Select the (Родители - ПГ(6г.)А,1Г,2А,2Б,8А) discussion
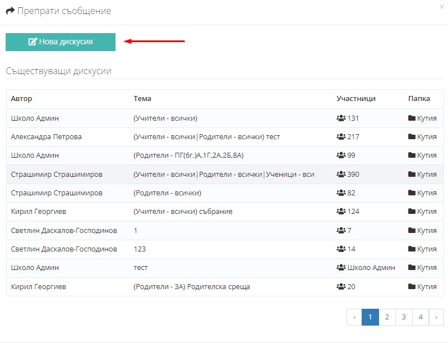The width and height of the screenshot is (448, 343). (x=225, y=156)
